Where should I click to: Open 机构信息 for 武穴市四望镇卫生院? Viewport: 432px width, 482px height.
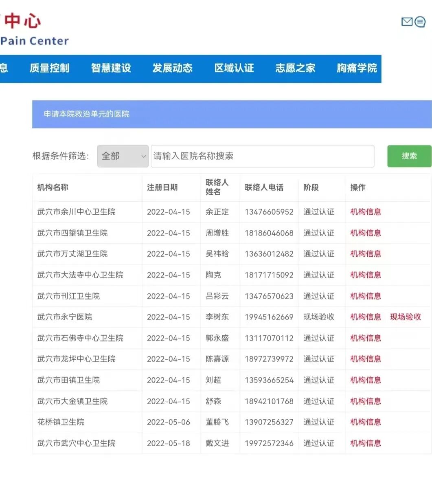[x=365, y=233]
